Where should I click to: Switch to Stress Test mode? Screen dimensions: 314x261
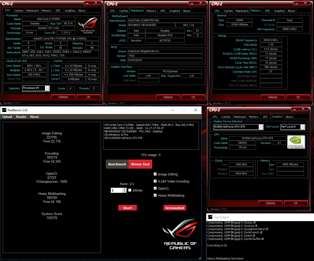tap(140, 164)
